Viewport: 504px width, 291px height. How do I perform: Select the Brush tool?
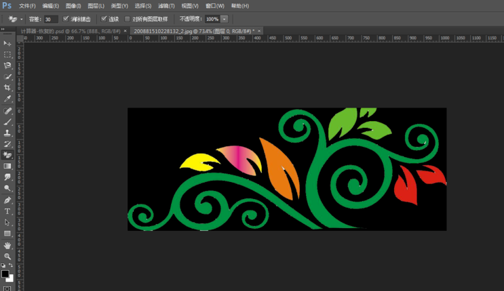7,122
